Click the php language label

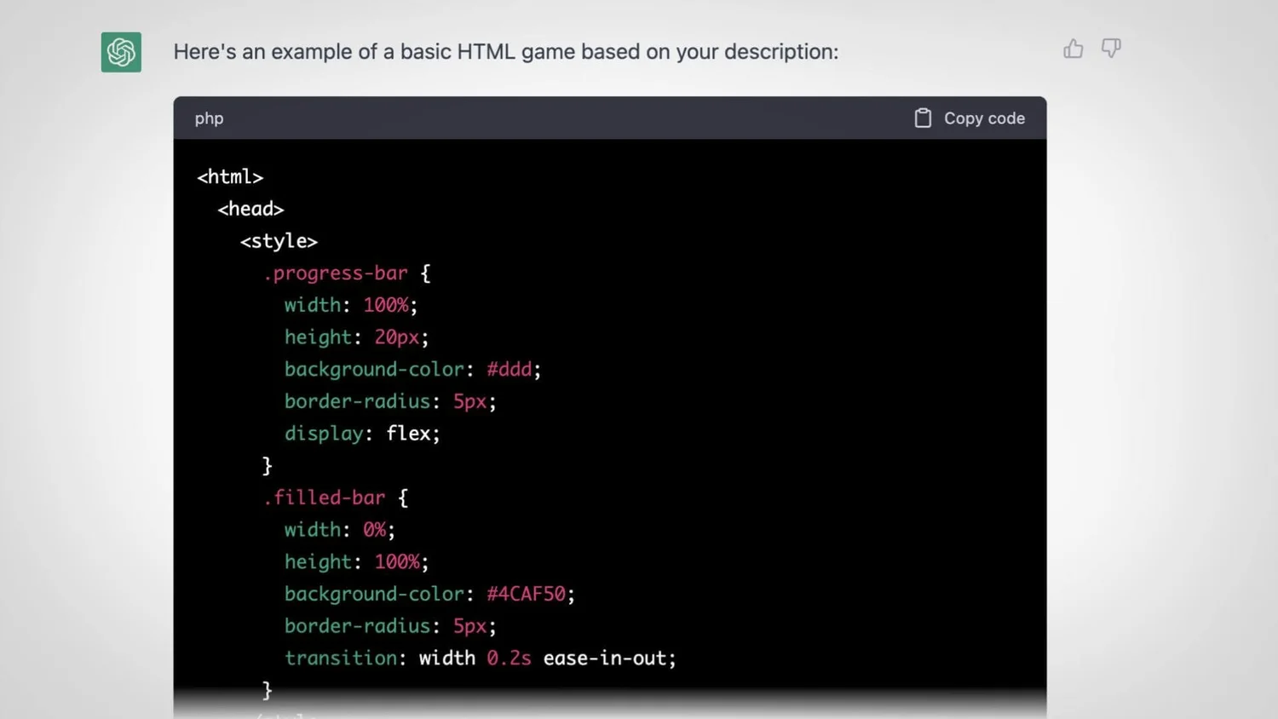pyautogui.click(x=209, y=118)
